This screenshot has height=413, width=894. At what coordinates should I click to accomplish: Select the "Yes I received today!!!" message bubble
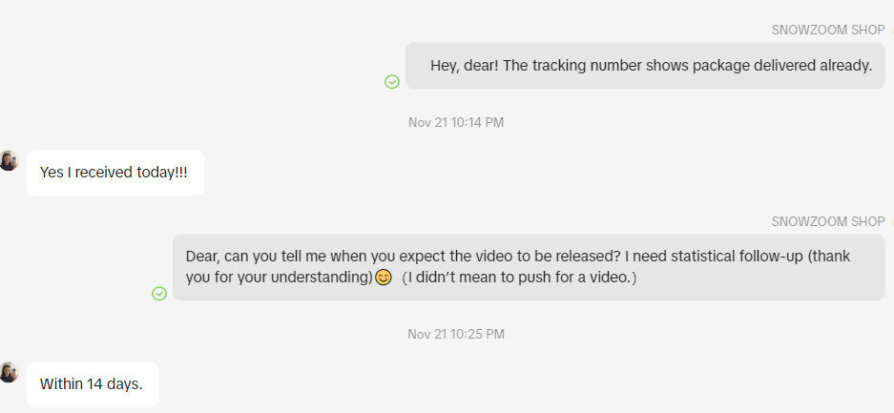pyautogui.click(x=114, y=173)
